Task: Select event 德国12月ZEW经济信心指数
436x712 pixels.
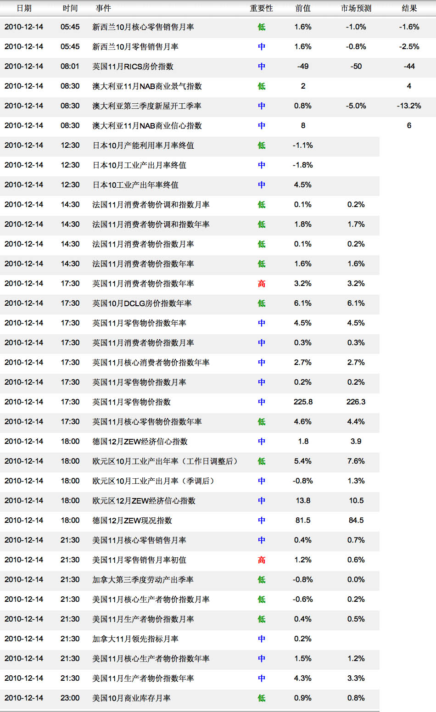Action: tap(140, 442)
